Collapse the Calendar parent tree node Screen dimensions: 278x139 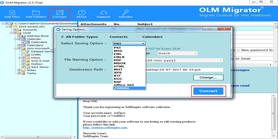click(x=15, y=39)
